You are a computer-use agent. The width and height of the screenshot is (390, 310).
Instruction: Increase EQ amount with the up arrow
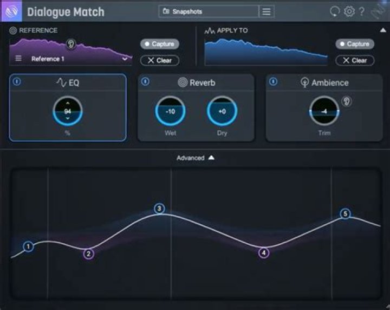[x=68, y=103]
